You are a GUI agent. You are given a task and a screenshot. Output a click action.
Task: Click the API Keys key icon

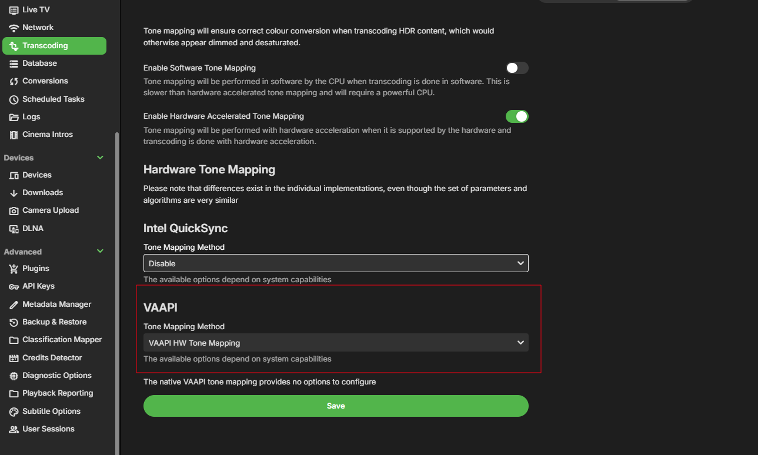tap(14, 286)
